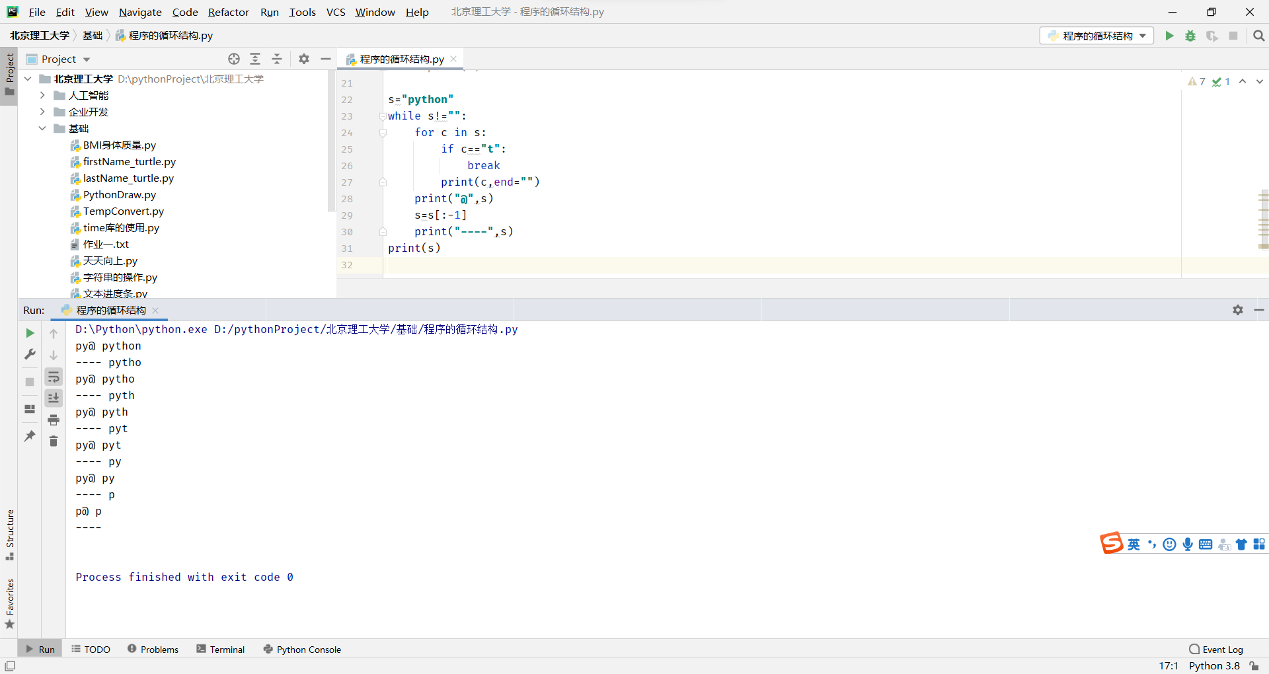Open the File menu
1269x674 pixels.
tap(37, 12)
